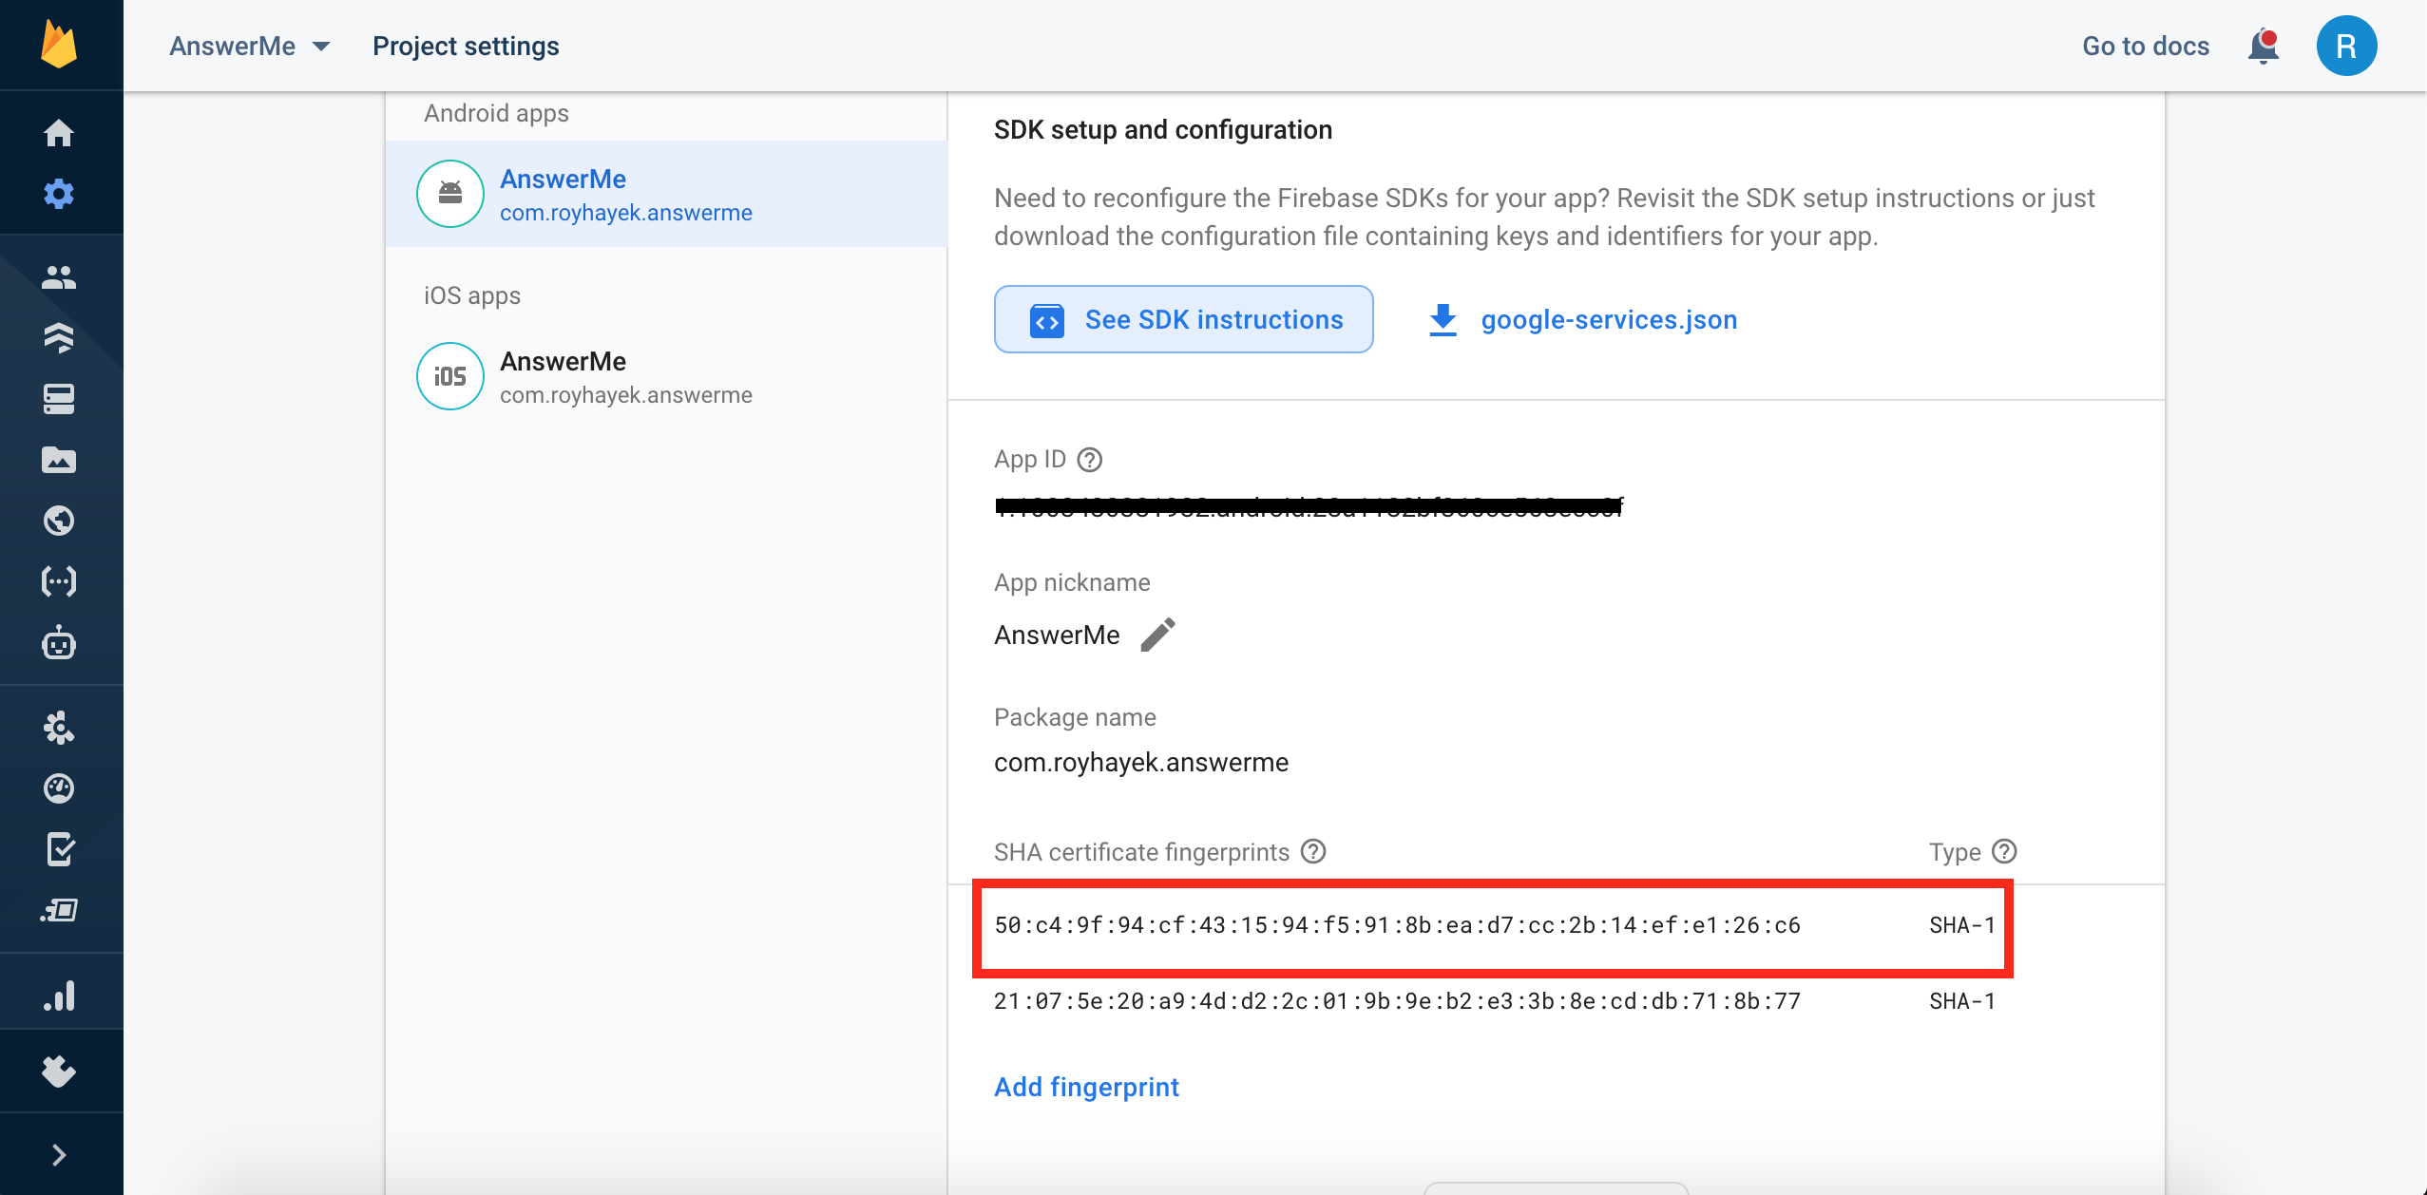Open Test Lab checklist icon
Image resolution: width=2427 pixels, height=1195 pixels.
click(59, 849)
